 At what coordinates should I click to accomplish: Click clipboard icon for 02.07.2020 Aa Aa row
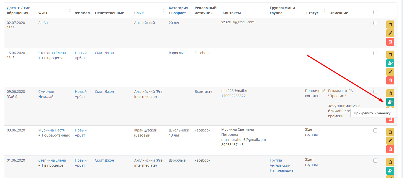tap(390, 25)
